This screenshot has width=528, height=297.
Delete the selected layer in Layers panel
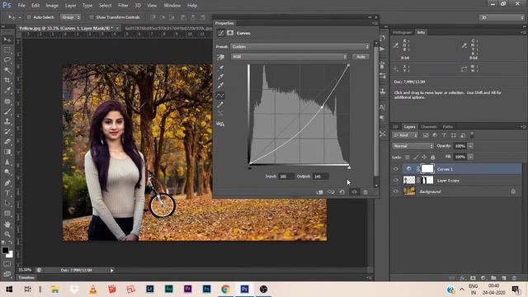(514, 278)
